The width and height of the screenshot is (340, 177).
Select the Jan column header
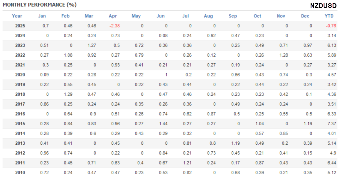42,16
